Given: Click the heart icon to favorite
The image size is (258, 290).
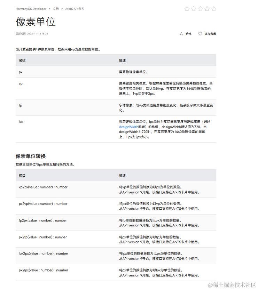Looking at the screenshot, I should 200,34.
